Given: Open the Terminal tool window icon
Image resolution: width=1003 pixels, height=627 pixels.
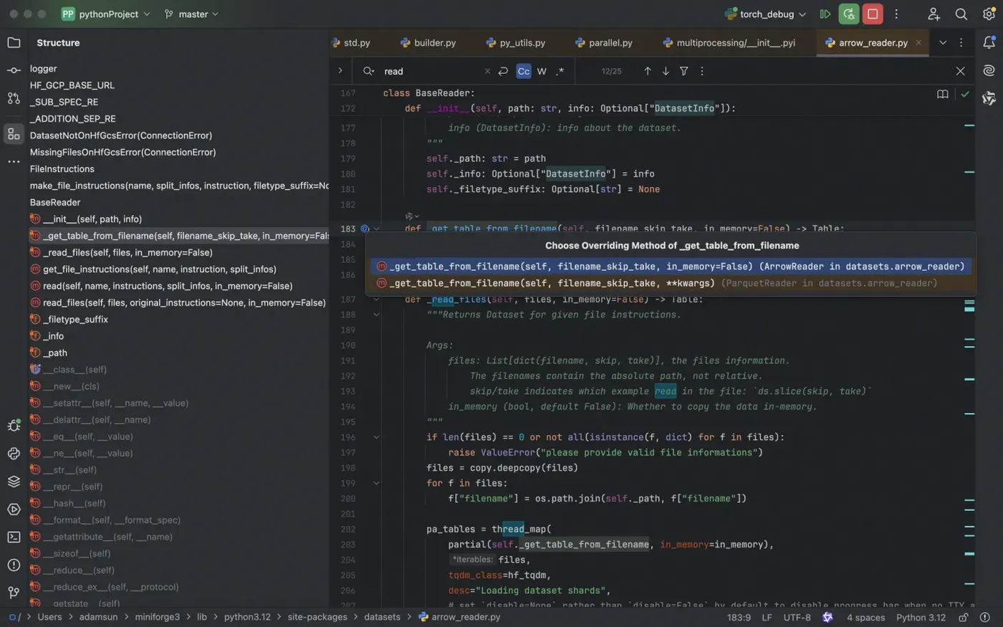Looking at the screenshot, I should click(14, 537).
